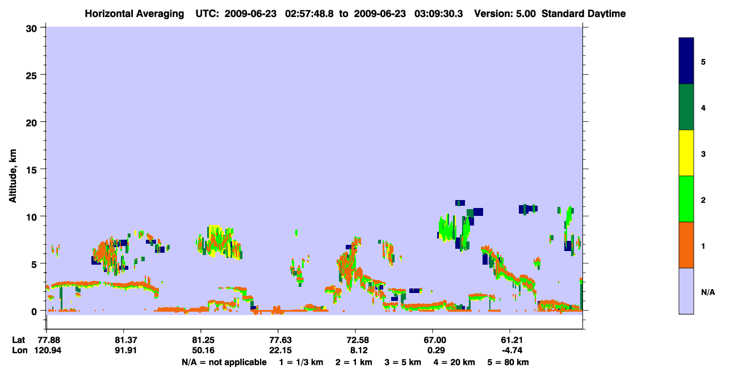The image size is (738, 378).
Task: Click longitude value 120.94
Action: 47,350
